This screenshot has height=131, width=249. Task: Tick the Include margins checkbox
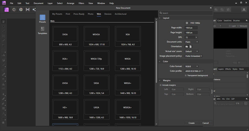tap(161, 85)
